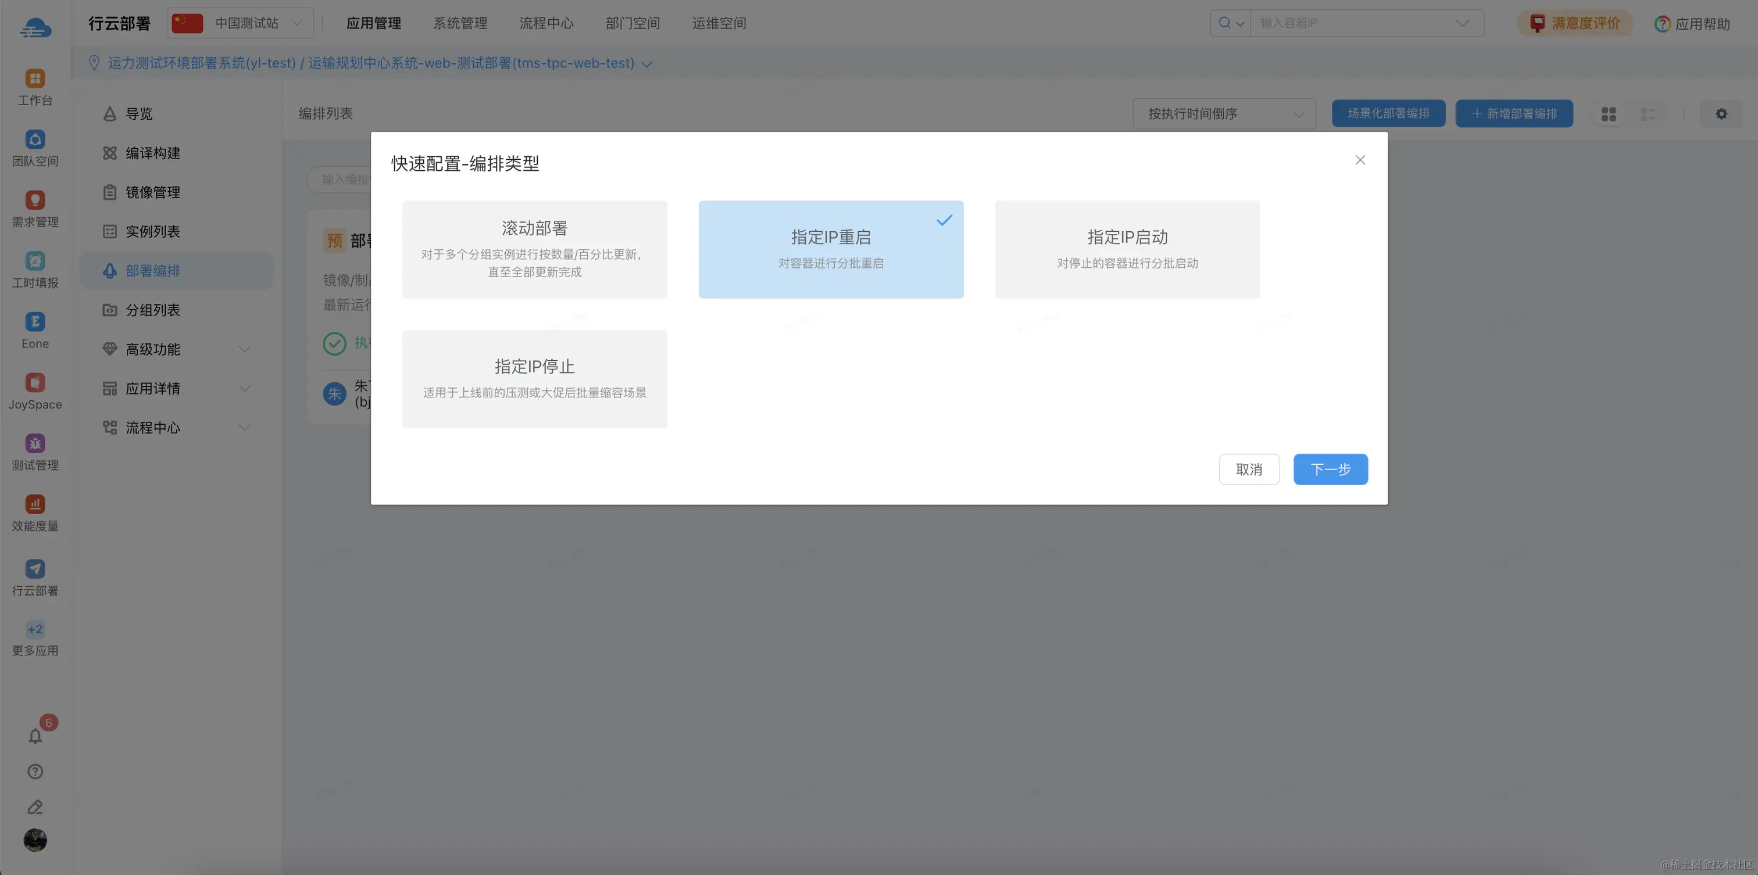Screen dimensions: 1758x875
Task: Select the 滚动部署 orchestration type card
Action: [x=534, y=249]
